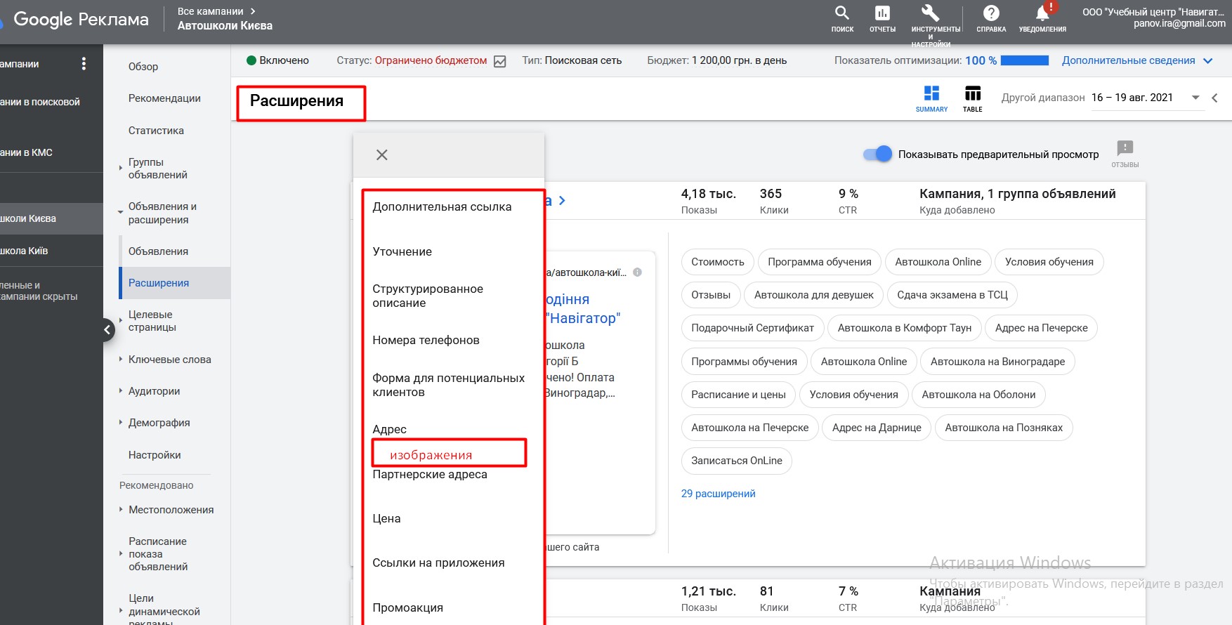Click Отзывы sitelink chip
The height and width of the screenshot is (625, 1232).
(711, 295)
